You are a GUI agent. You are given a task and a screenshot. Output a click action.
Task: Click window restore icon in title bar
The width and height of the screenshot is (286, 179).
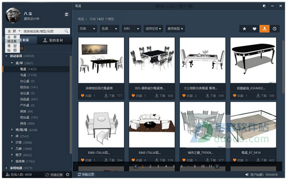tap(264, 6)
